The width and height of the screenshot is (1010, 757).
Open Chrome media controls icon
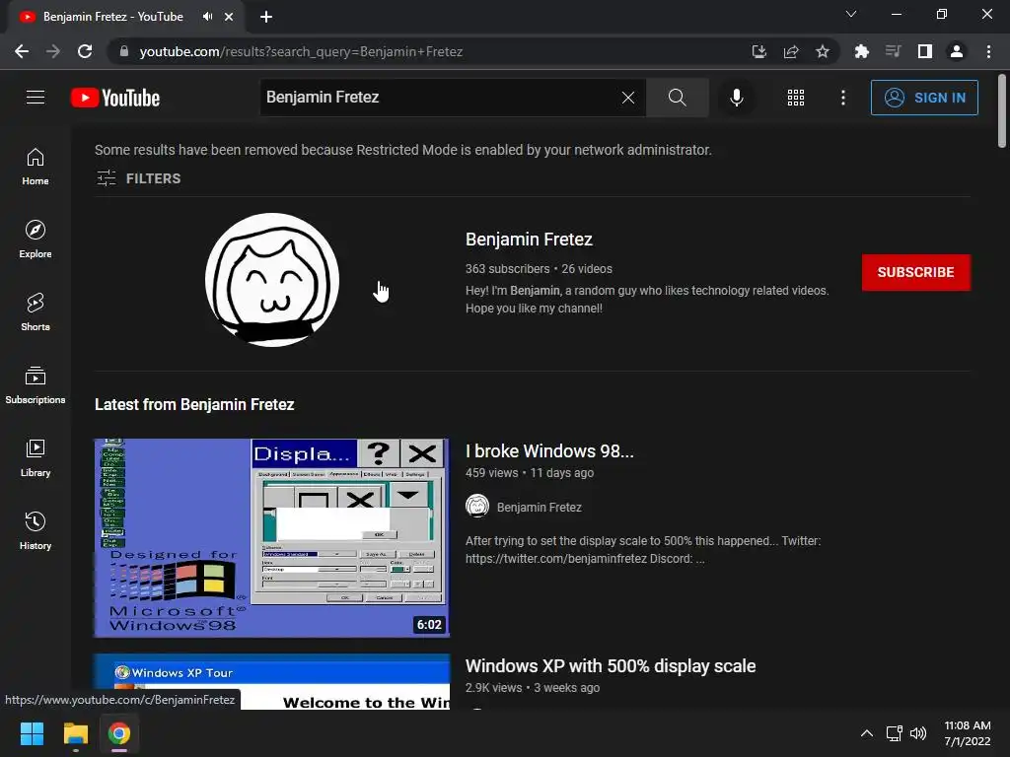click(893, 51)
